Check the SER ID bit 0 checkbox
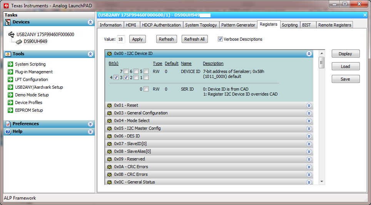 (x=146, y=89)
